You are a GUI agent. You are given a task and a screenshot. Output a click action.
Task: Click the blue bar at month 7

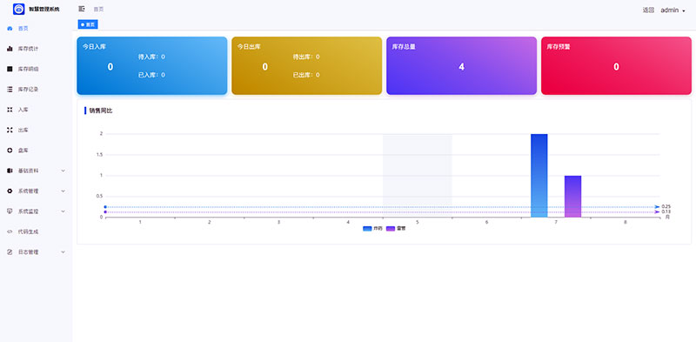click(539, 176)
